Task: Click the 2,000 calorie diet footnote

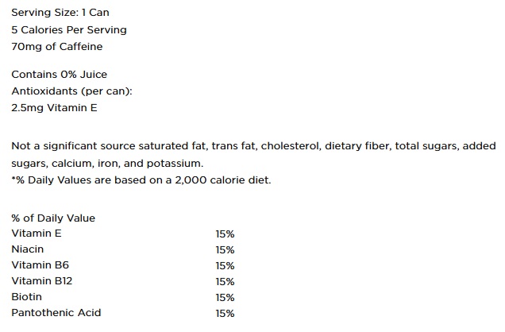Action: (x=141, y=180)
